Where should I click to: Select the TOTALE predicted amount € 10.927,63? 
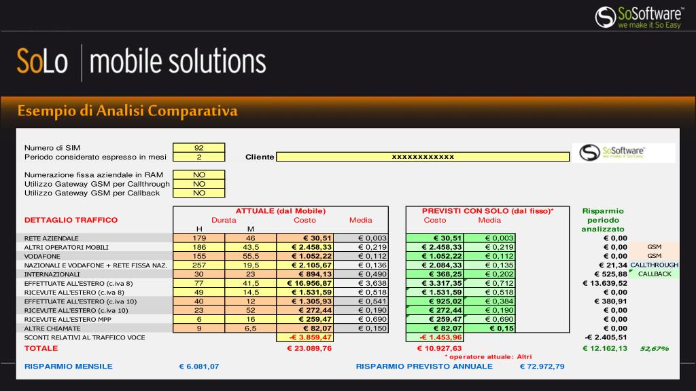pyautogui.click(x=439, y=348)
